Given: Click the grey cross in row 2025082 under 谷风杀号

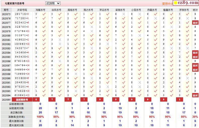Looking at the screenshot, I should tap(60, 44).
